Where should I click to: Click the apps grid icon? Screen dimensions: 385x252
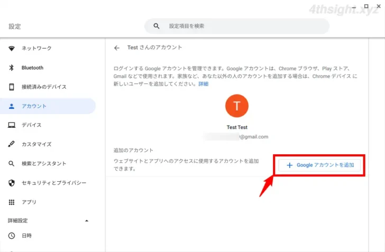(x=12, y=202)
